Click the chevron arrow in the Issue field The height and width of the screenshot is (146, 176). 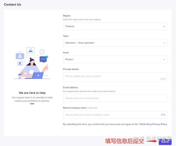pos(164,60)
